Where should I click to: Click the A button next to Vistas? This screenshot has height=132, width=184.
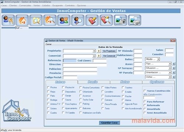coord(174,77)
